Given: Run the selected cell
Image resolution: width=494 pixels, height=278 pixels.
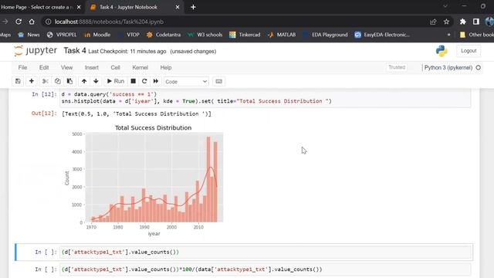Looking at the screenshot, I should click(116, 81).
